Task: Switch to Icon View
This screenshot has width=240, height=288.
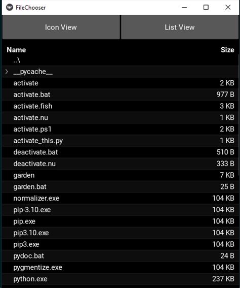Action: [61, 27]
